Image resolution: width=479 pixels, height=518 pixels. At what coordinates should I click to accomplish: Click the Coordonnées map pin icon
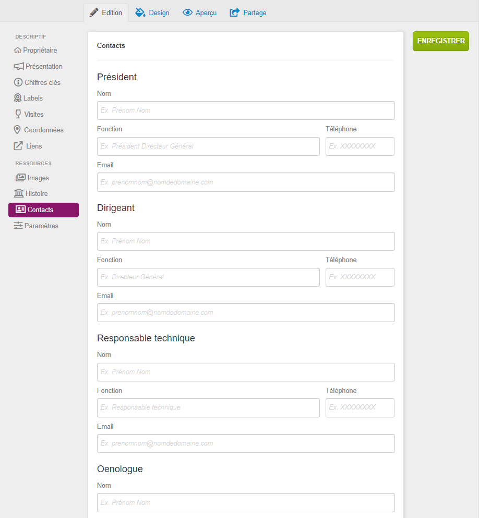tap(17, 130)
